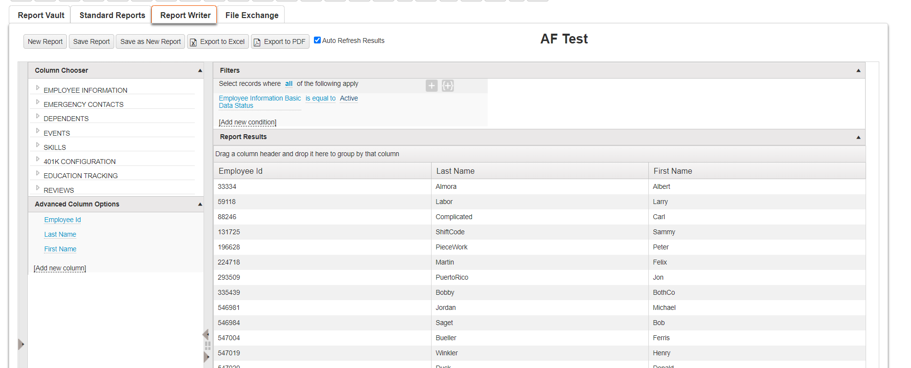The image size is (911, 368).
Task: Collapse the Column Chooser panel
Action: [200, 71]
